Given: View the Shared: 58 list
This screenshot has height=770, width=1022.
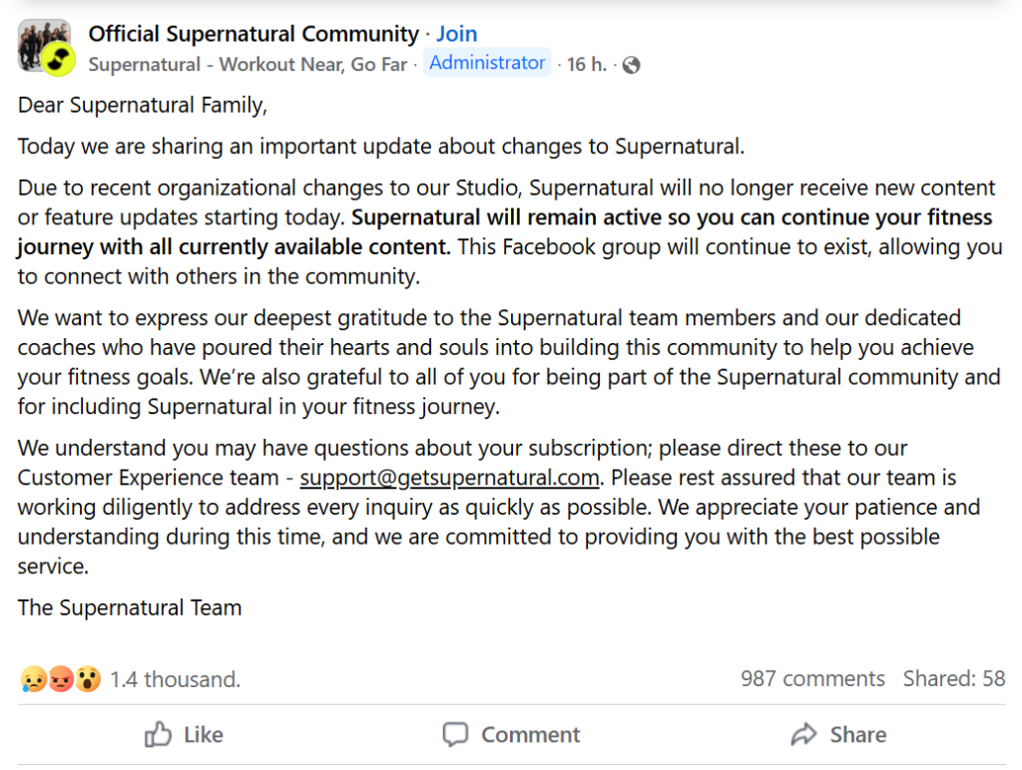Looking at the screenshot, I should pos(953,679).
